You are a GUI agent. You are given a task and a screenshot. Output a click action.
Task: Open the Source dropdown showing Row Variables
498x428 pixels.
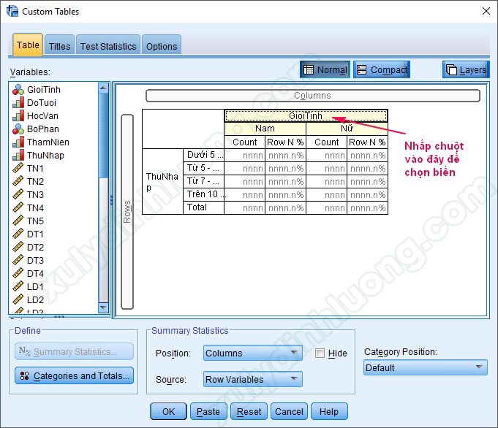coord(252,380)
